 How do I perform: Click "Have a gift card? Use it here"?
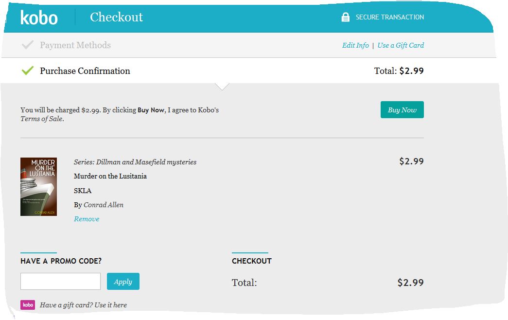[x=83, y=305]
